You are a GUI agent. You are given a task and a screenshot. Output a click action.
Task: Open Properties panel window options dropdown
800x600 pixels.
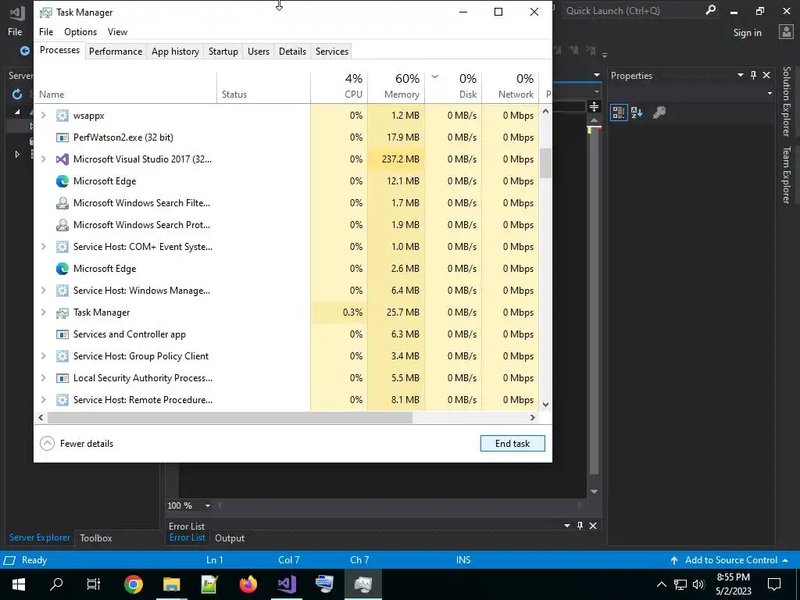pos(741,75)
